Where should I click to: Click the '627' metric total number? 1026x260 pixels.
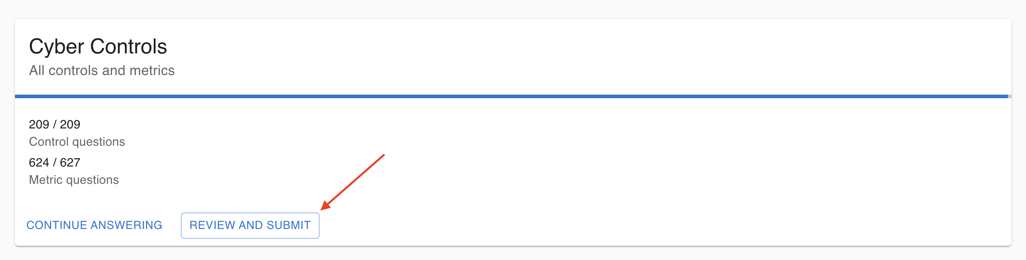pos(70,163)
